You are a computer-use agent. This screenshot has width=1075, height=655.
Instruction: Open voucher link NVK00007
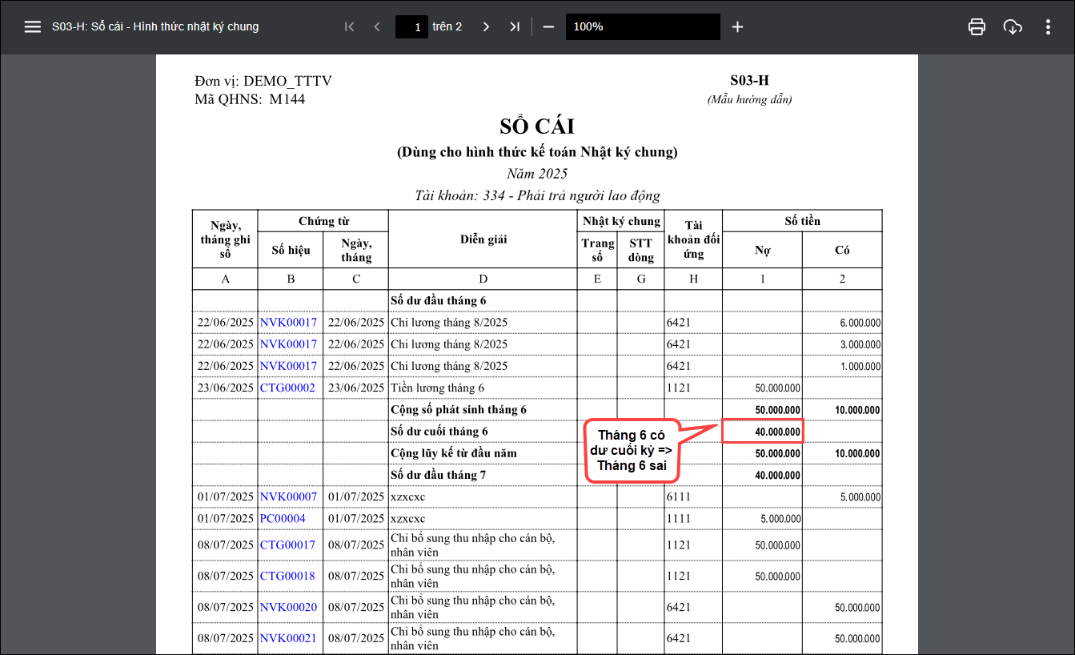[x=288, y=496]
